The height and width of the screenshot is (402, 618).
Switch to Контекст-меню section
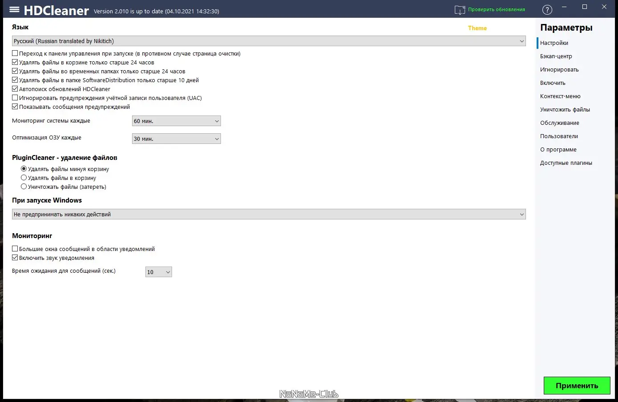pyautogui.click(x=560, y=96)
